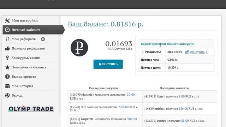Click the hourly income value 0.801 р.
This screenshot has width=226, height=127.
172,60
